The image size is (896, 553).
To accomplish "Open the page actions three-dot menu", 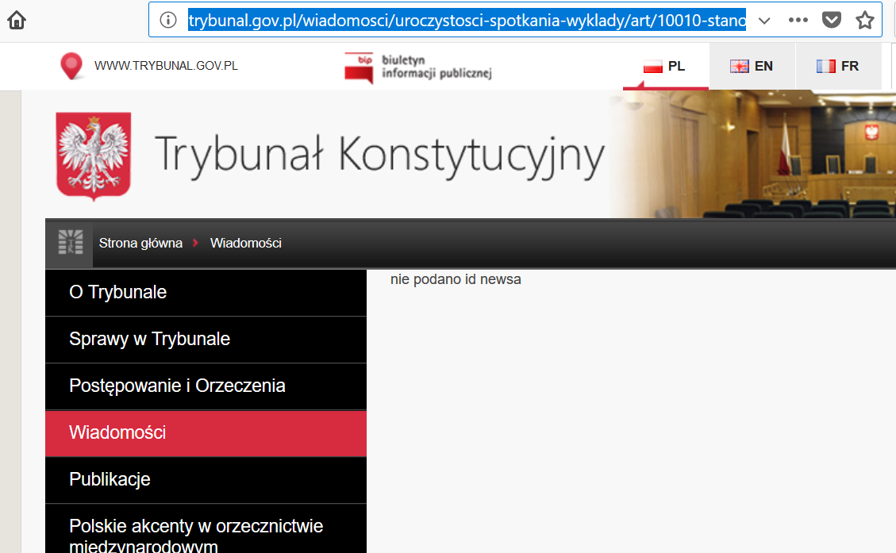I will 798,21.
